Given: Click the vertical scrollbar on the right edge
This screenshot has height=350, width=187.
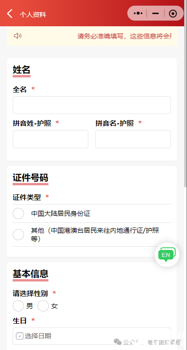Looking at the screenshot, I should coord(186,107).
